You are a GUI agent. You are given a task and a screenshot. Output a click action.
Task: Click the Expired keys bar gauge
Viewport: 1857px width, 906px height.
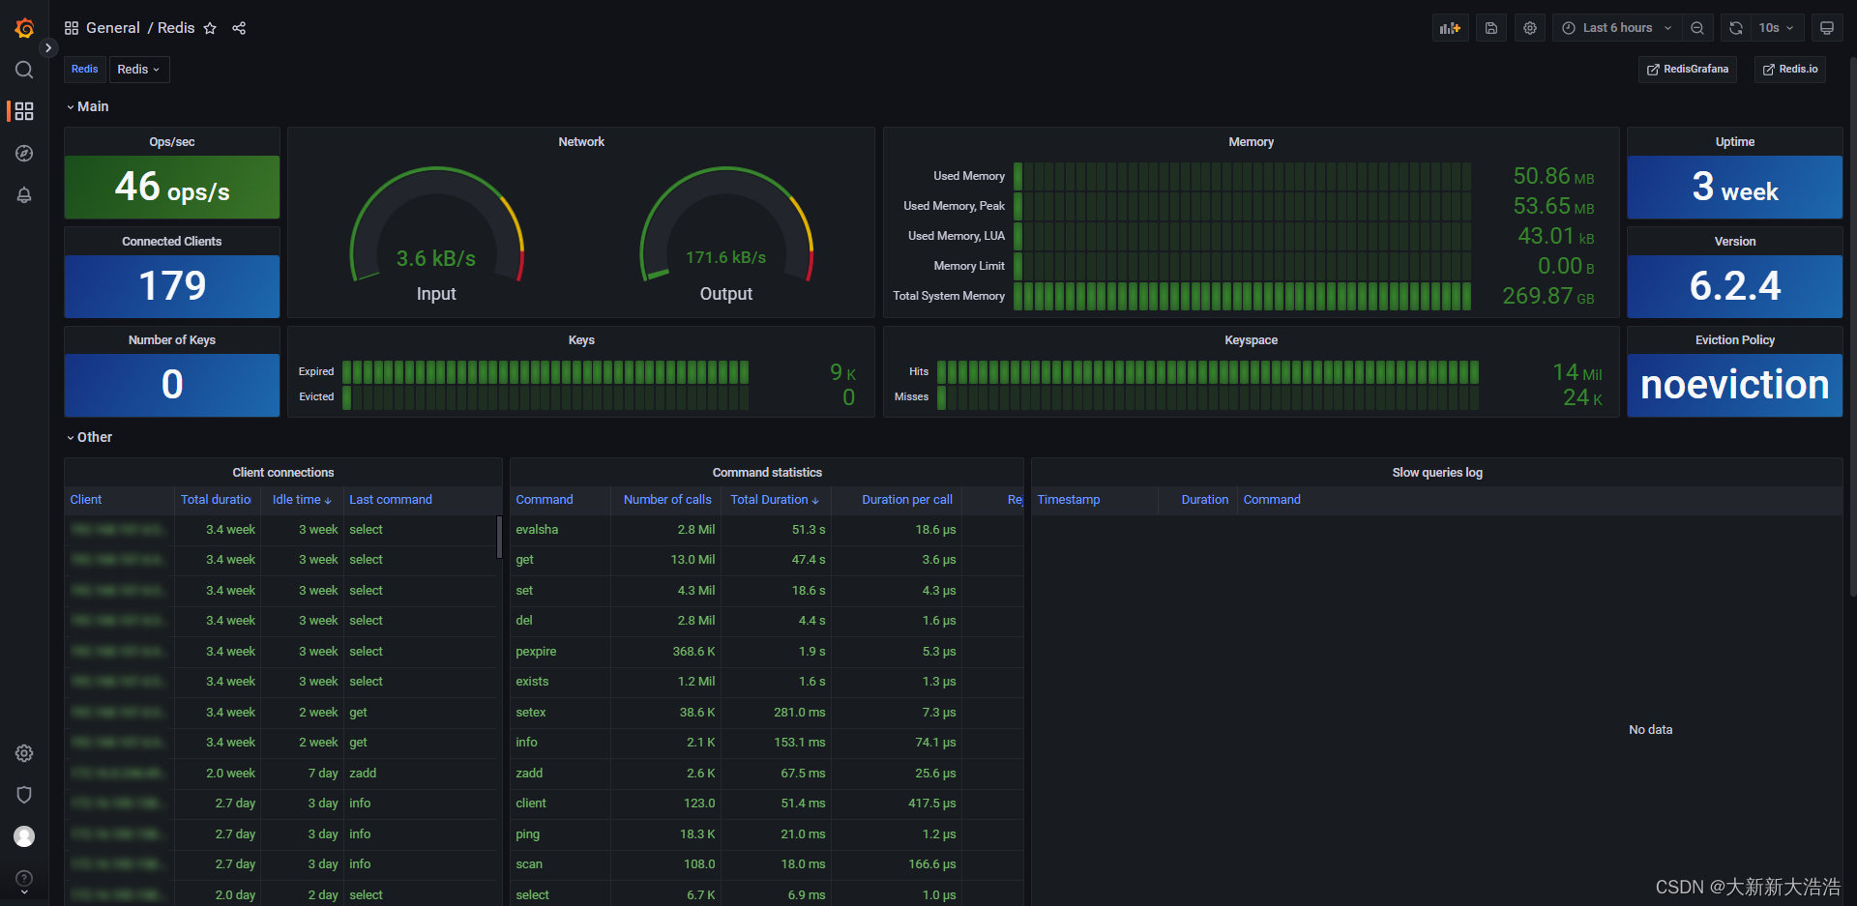tap(545, 372)
